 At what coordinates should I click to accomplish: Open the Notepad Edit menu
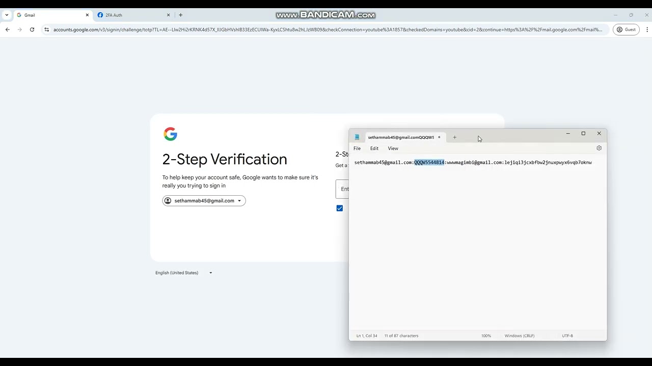click(x=374, y=148)
